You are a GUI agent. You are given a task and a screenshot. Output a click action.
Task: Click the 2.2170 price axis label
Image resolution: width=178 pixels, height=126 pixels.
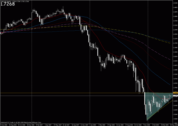point(175,39)
